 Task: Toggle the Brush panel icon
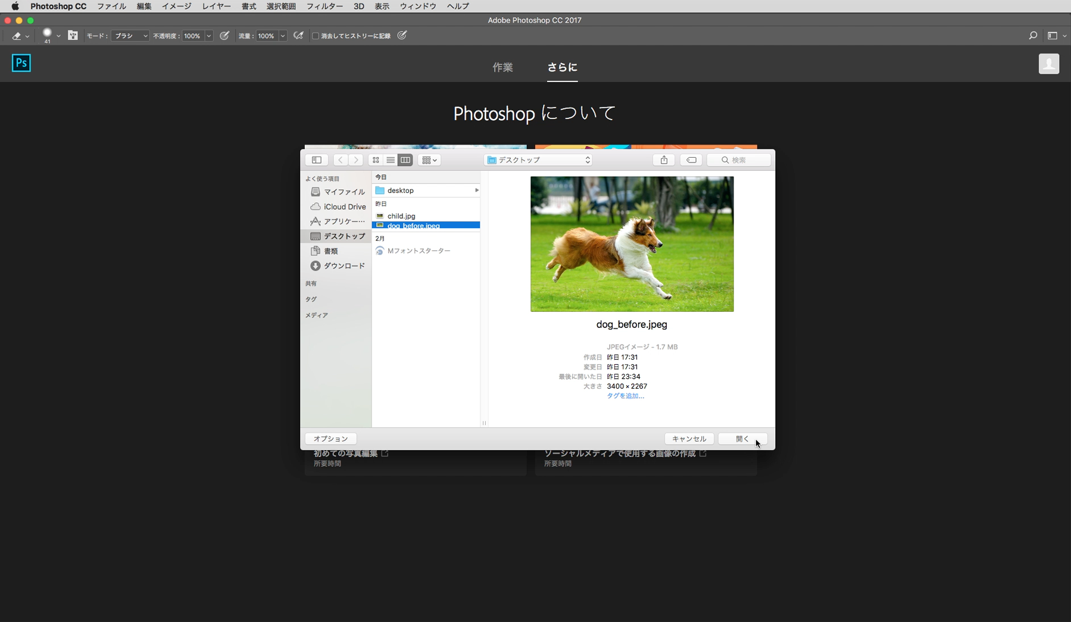click(73, 36)
